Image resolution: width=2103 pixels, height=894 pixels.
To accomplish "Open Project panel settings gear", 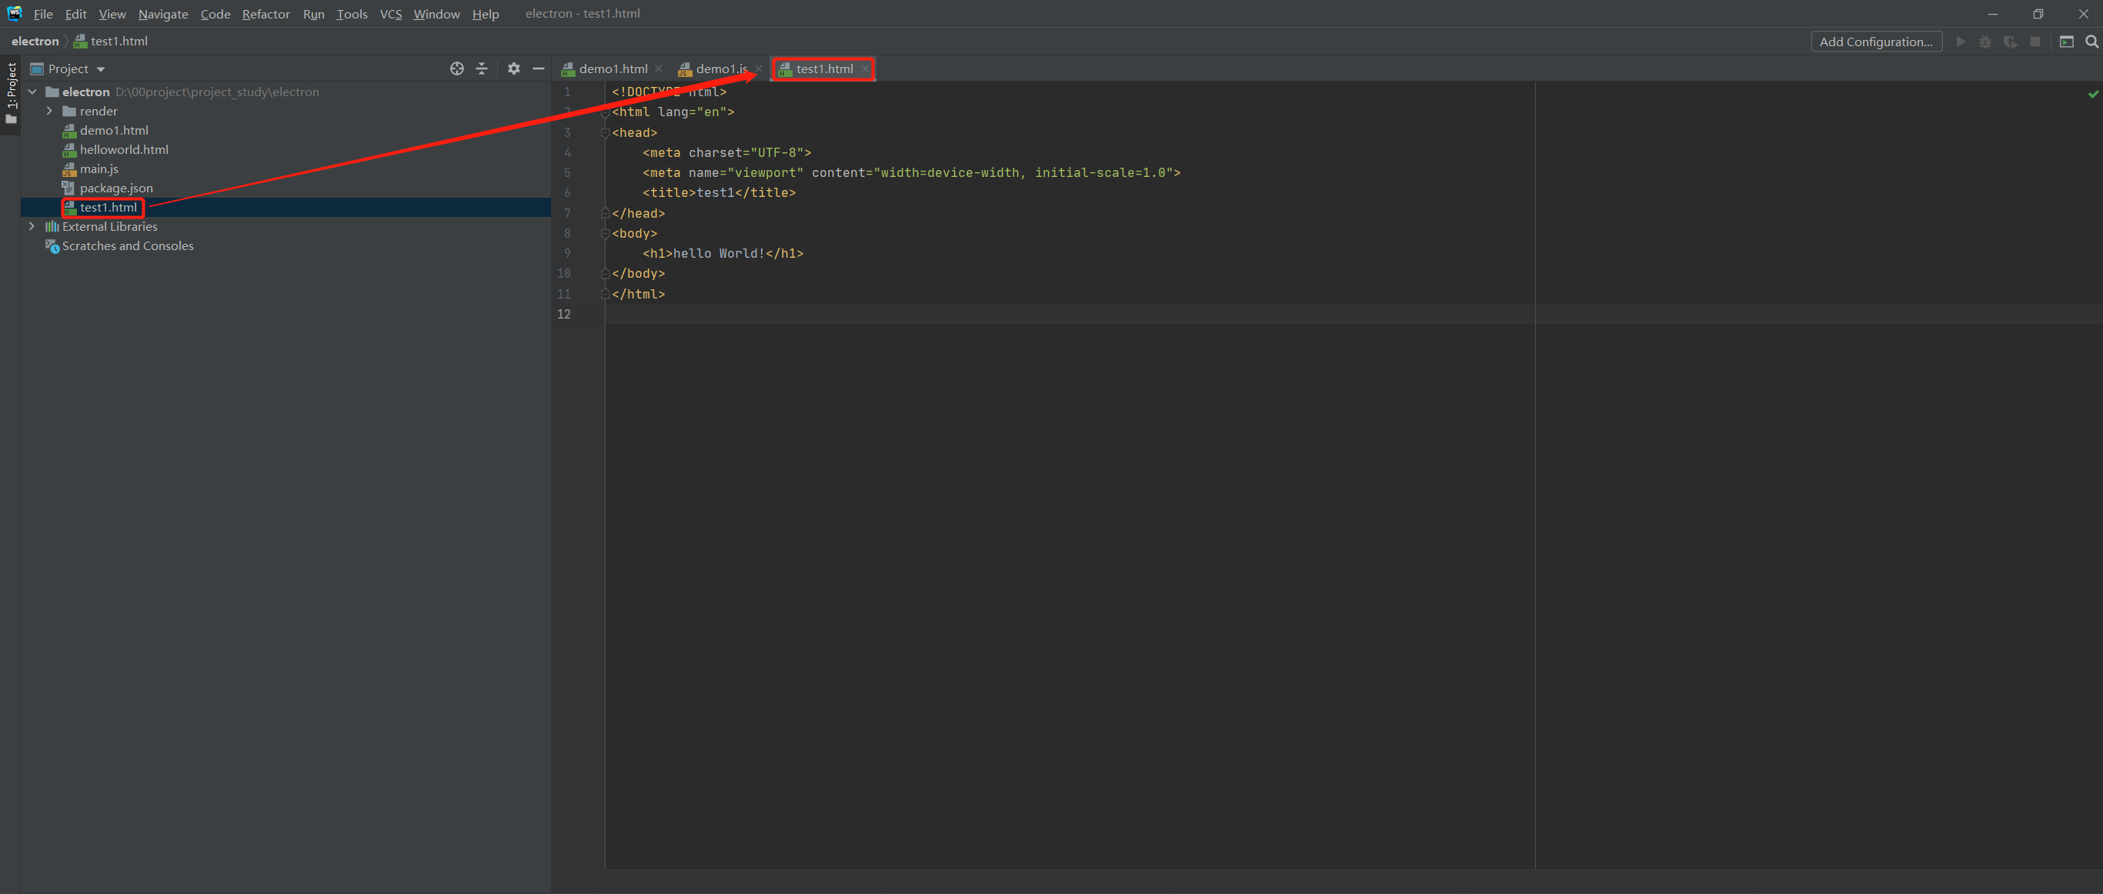I will pos(513,68).
